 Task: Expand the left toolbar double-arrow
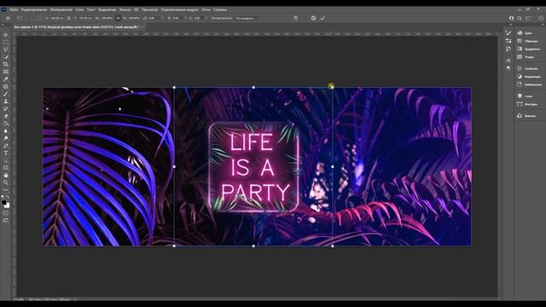pos(3,25)
